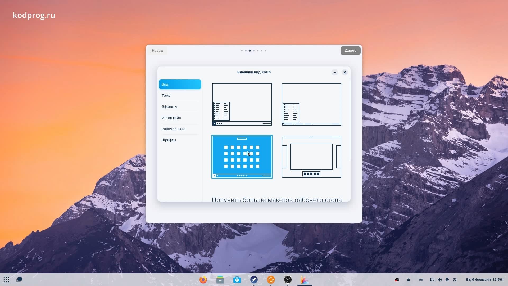Screen dimensions: 508x286
Task: Click the wired network tray icon
Action: (x=432, y=280)
